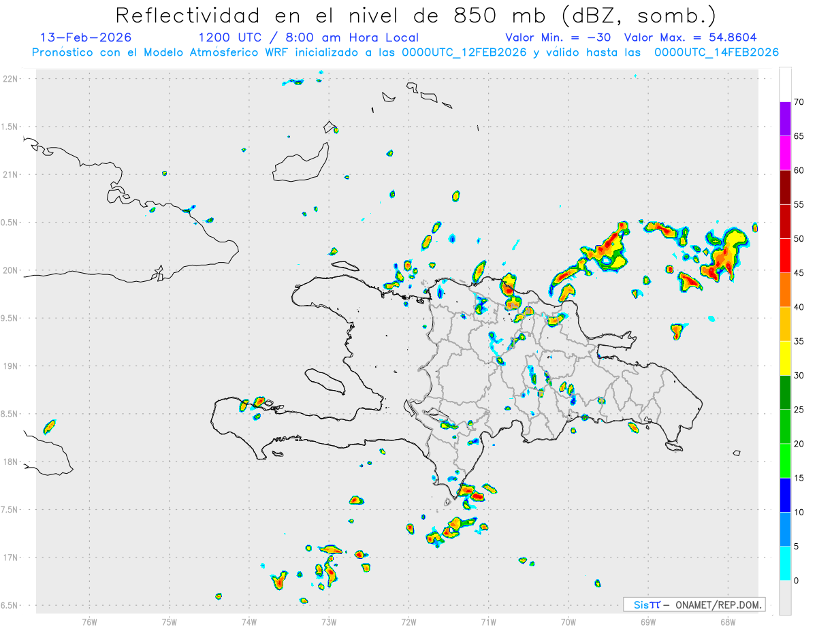
Task: Click the '76W' longitude label
Action: point(89,622)
